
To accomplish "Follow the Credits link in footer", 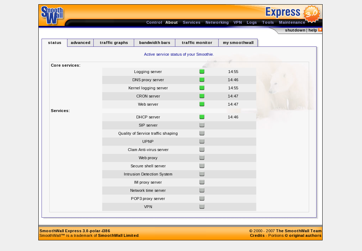I will click(x=257, y=235).
